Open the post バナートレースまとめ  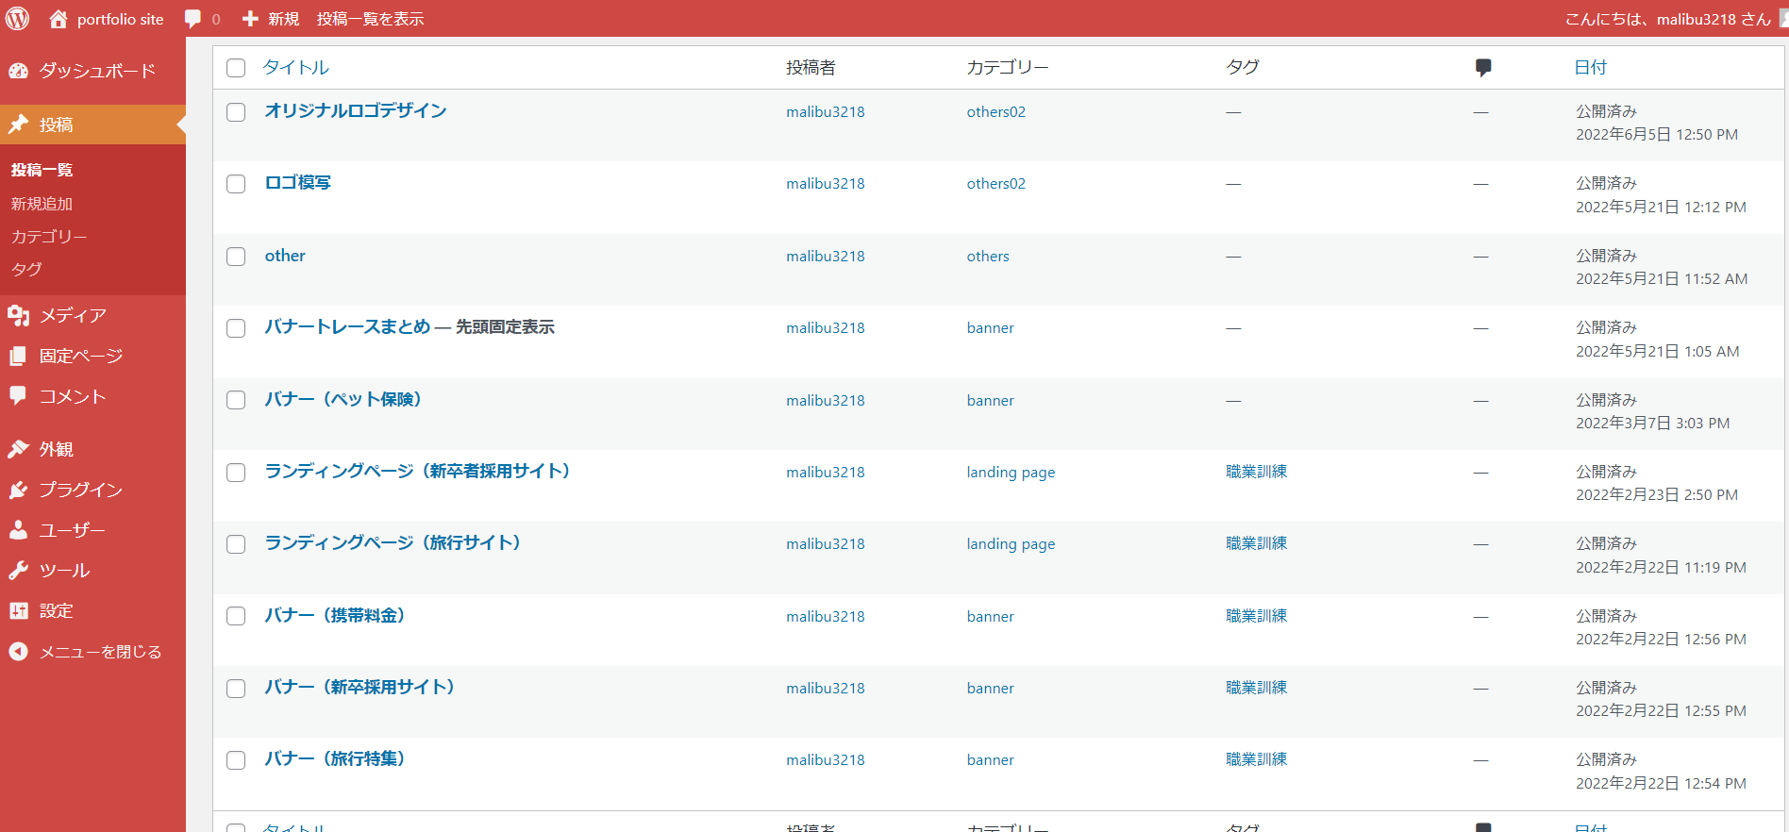tap(347, 327)
